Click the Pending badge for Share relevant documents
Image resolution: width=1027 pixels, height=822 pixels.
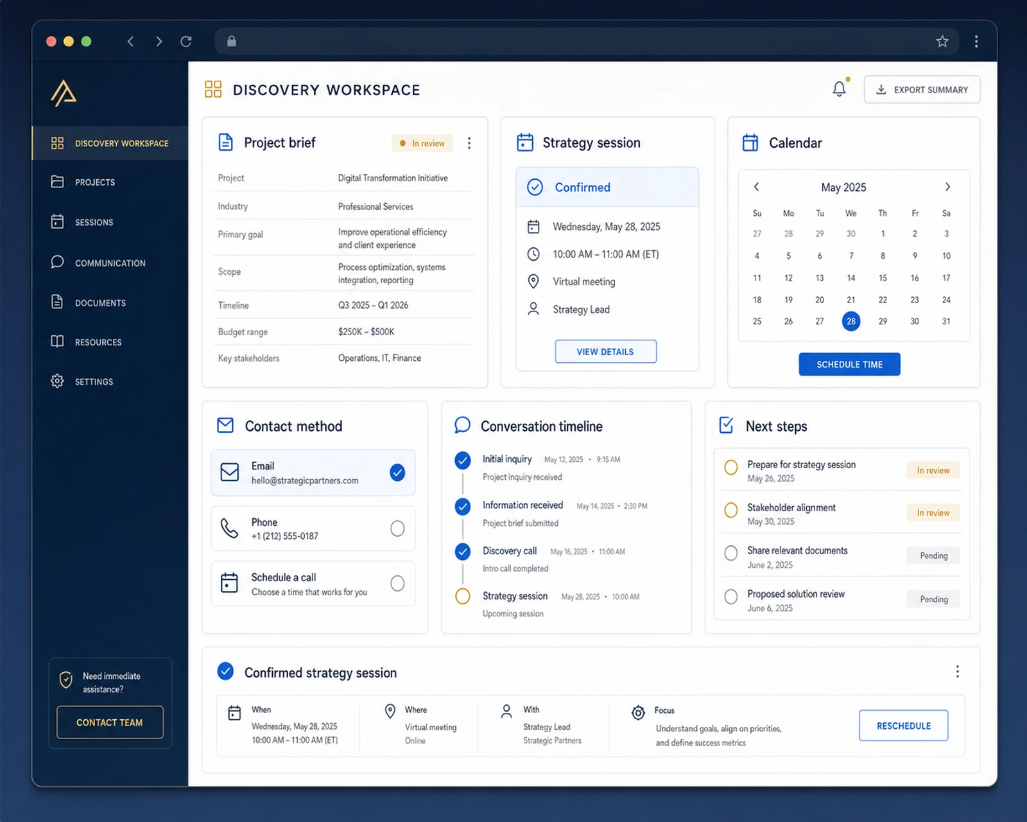pos(933,555)
